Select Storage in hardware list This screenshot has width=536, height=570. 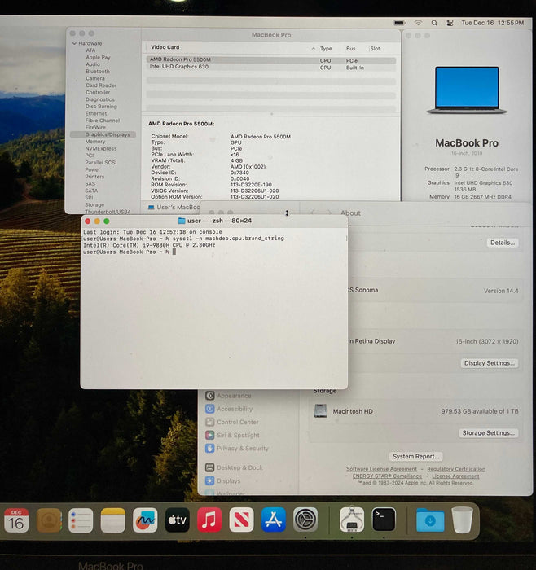tap(94, 204)
